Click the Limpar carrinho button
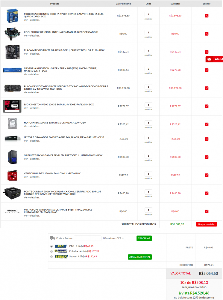 [x=207, y=224]
